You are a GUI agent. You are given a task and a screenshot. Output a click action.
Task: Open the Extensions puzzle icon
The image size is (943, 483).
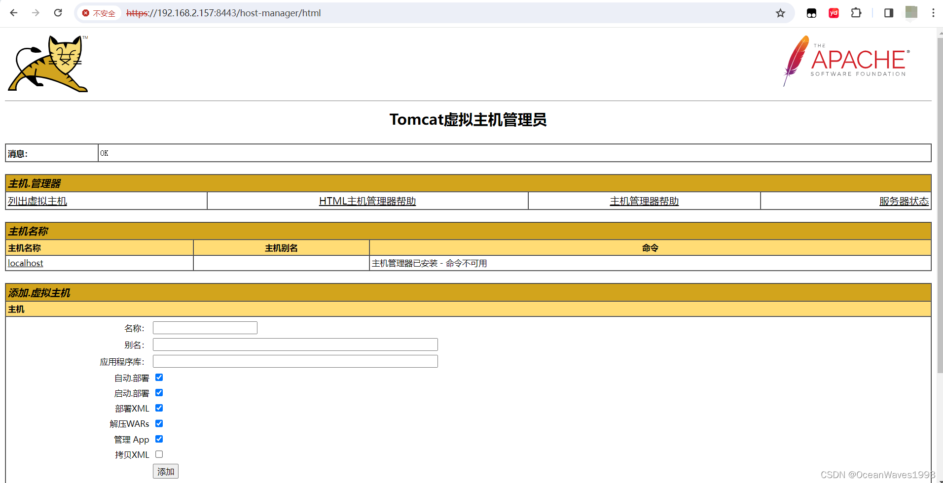click(856, 13)
